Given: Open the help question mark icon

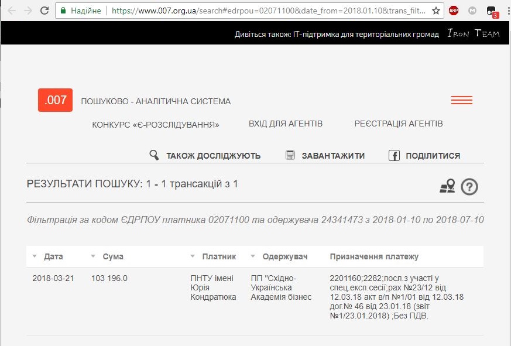Looking at the screenshot, I should coord(469,186).
